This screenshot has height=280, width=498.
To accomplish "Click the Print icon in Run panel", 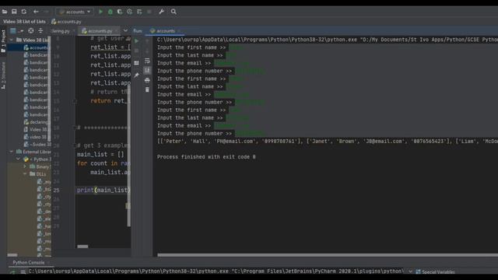I will click(147, 80).
